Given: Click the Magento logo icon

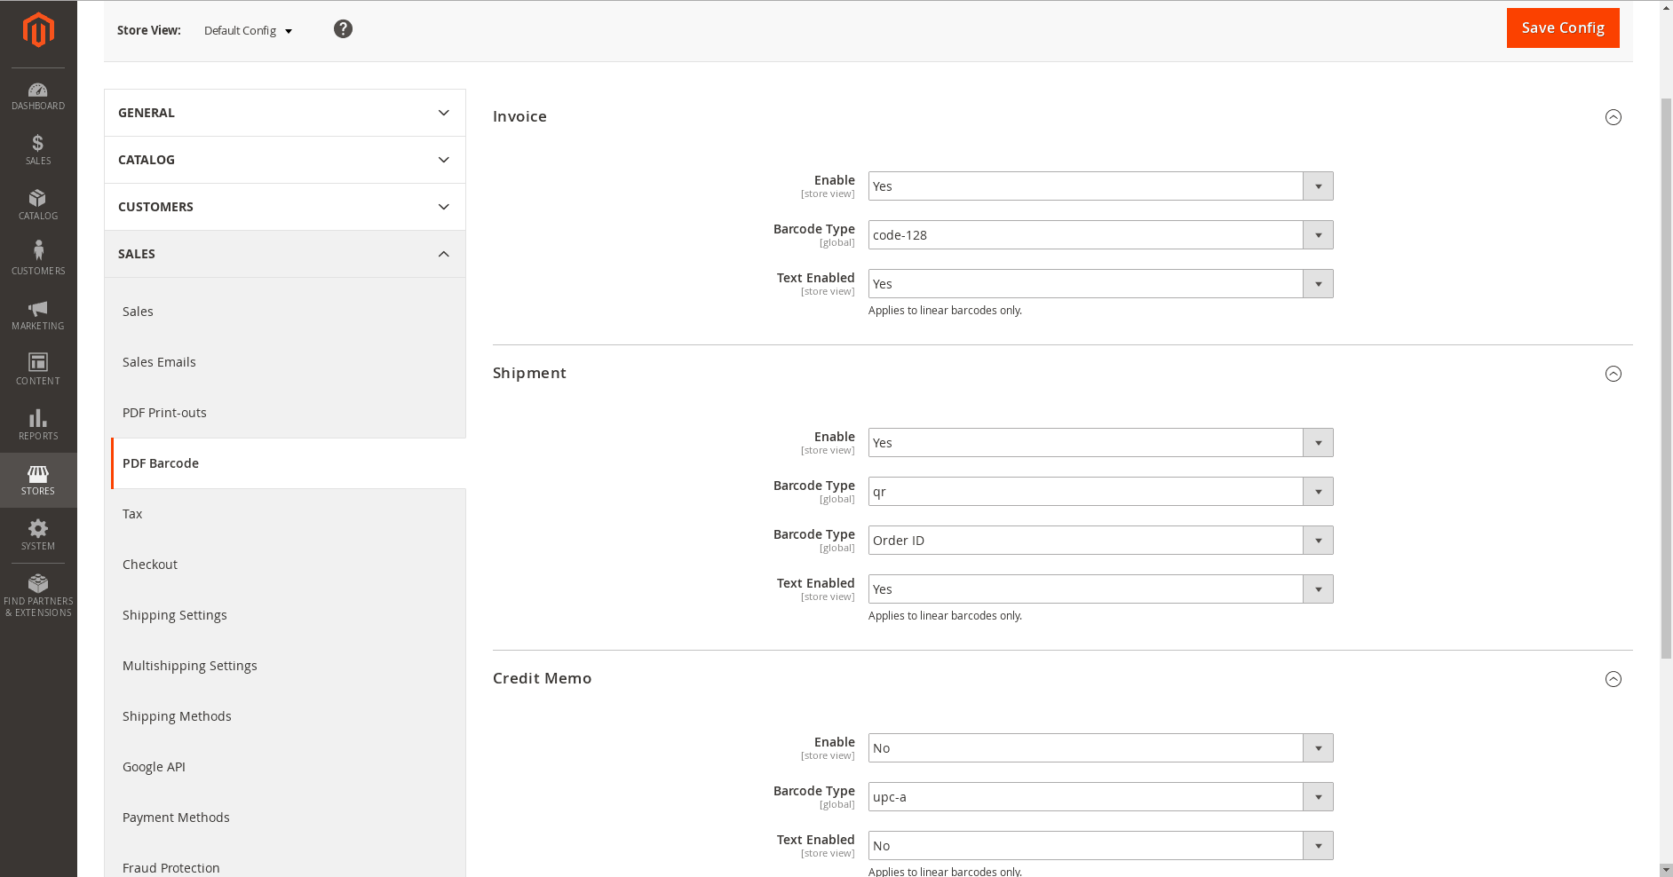Looking at the screenshot, I should click(38, 29).
